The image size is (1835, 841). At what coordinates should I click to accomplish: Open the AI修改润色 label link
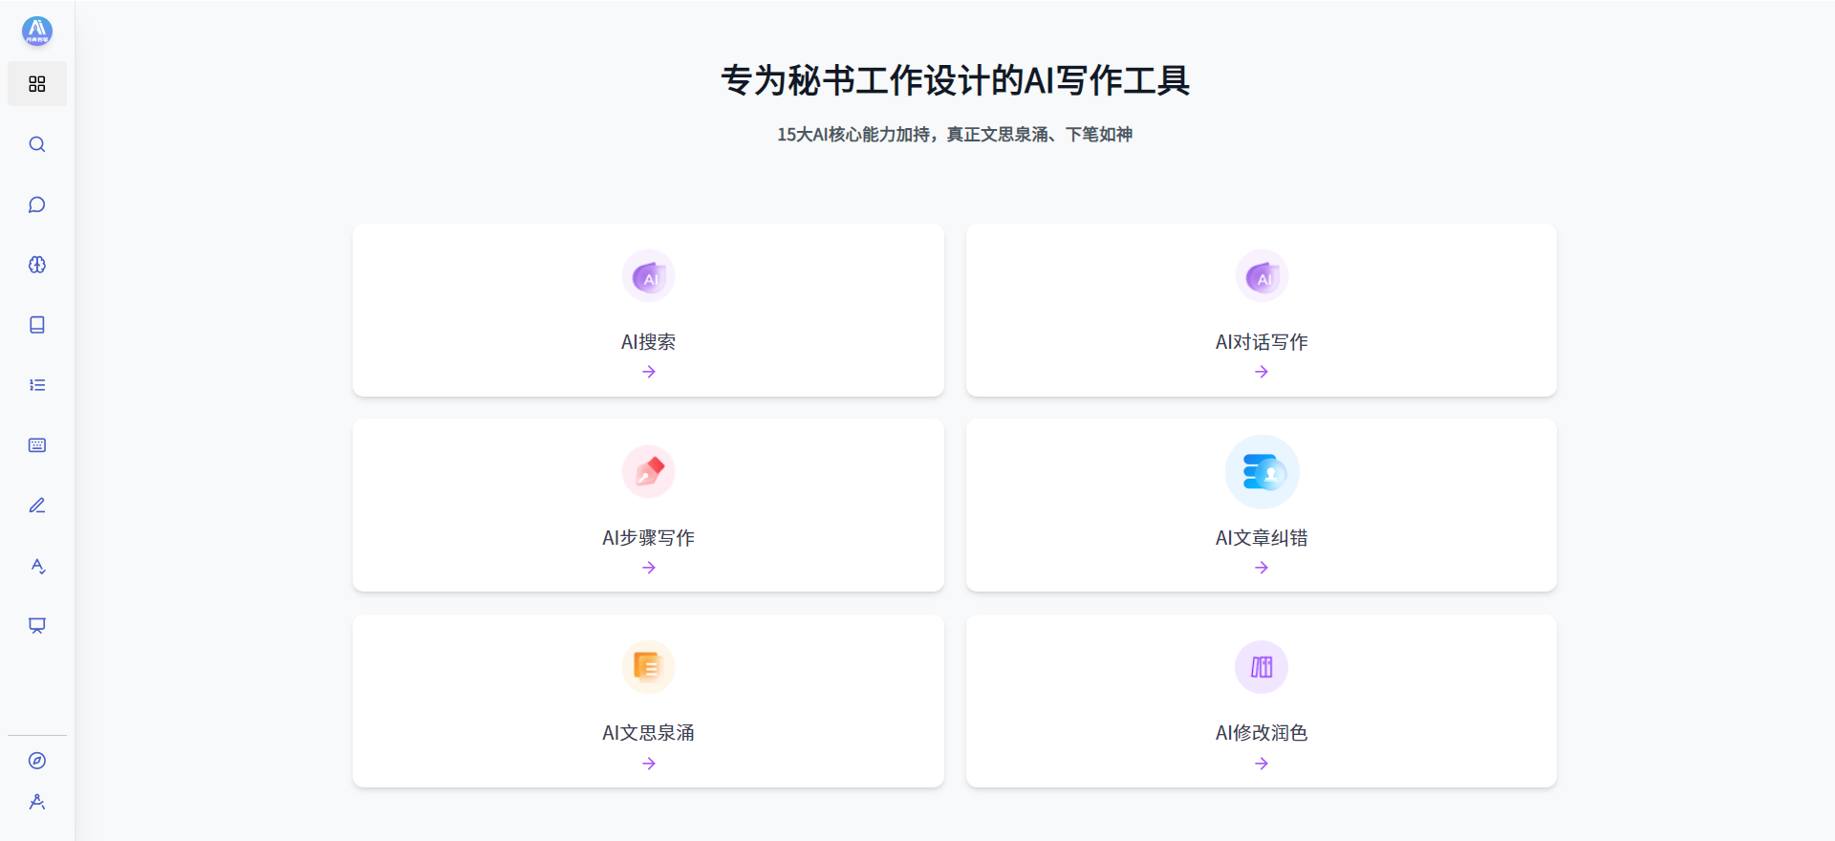click(1262, 733)
